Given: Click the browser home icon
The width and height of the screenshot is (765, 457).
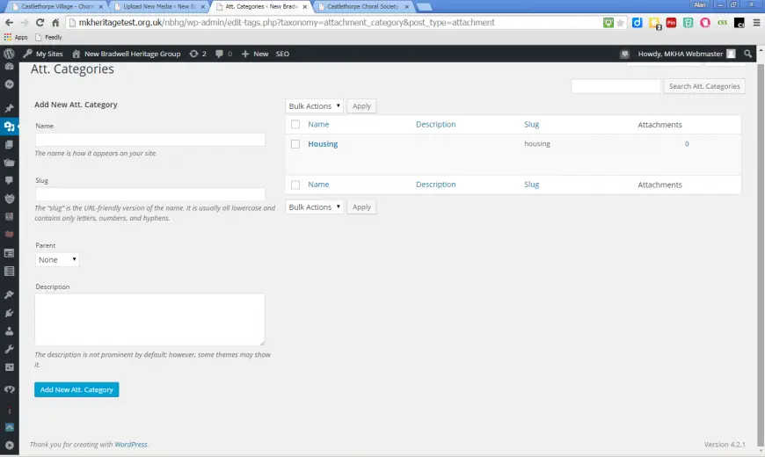Looking at the screenshot, I should pos(55,23).
